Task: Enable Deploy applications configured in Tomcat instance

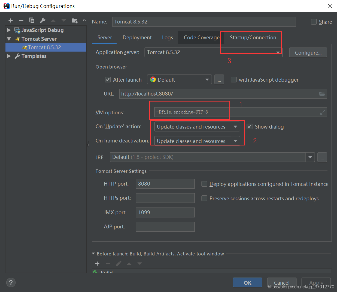Action: coord(204,184)
